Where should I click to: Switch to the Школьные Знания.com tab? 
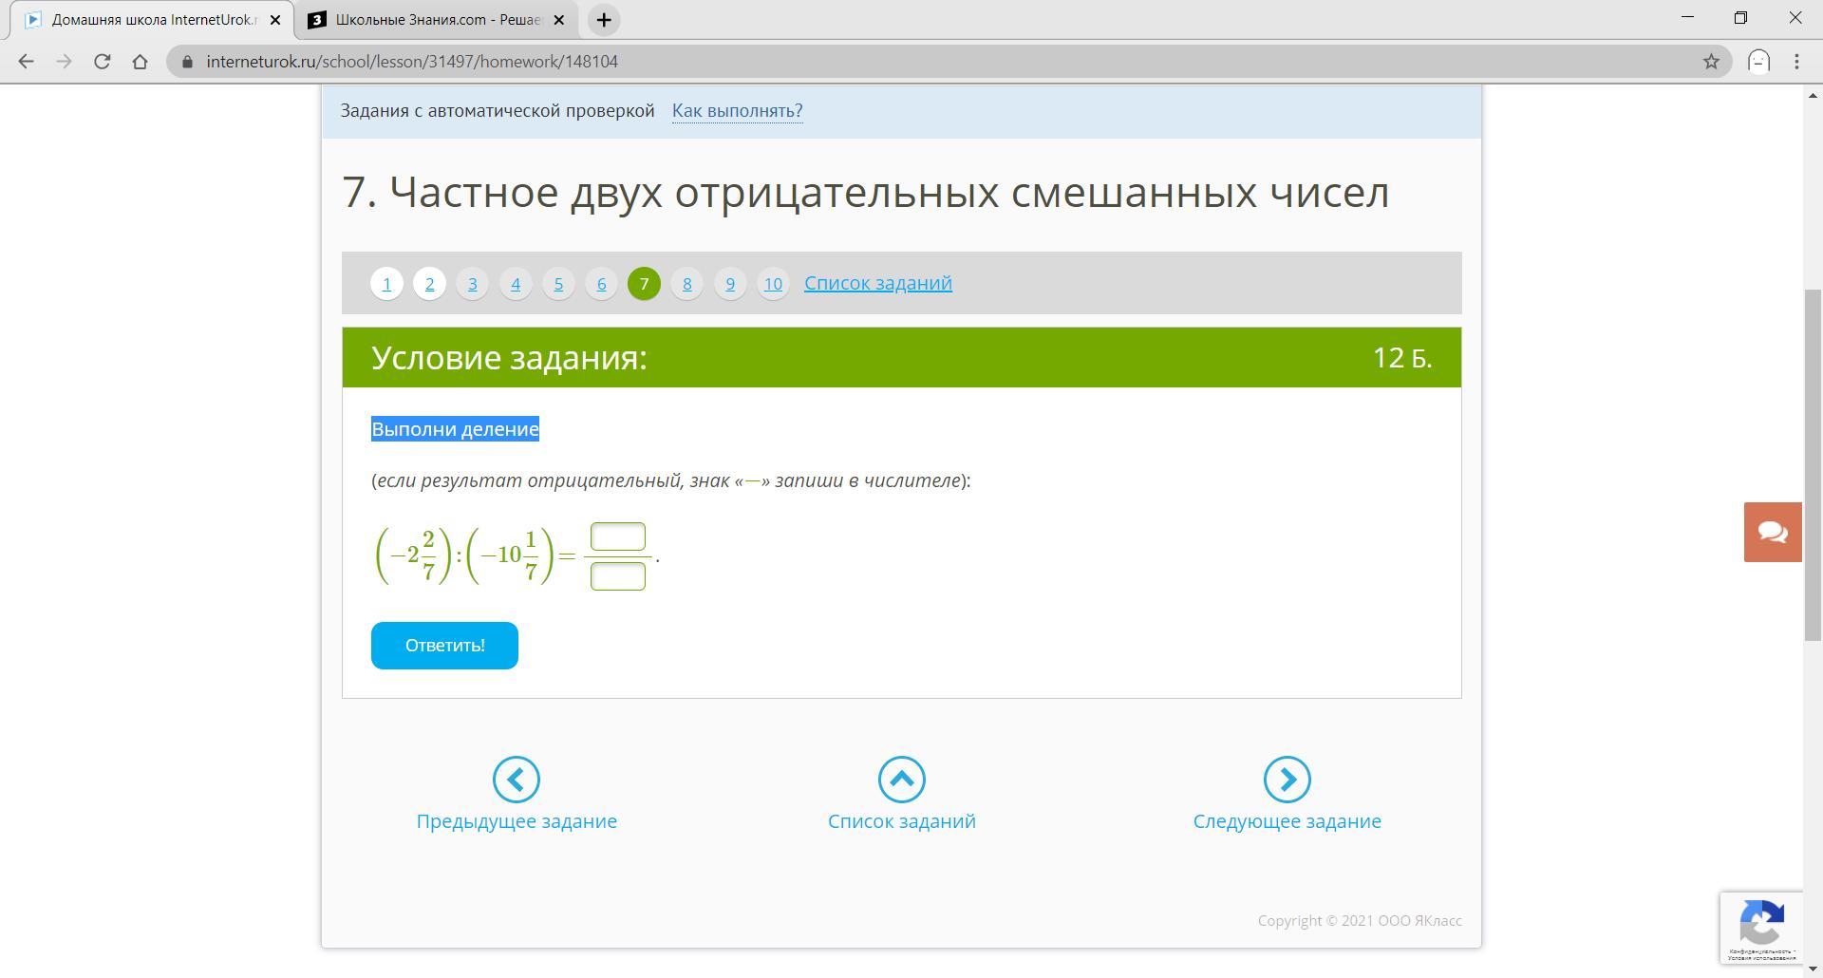coord(438,20)
